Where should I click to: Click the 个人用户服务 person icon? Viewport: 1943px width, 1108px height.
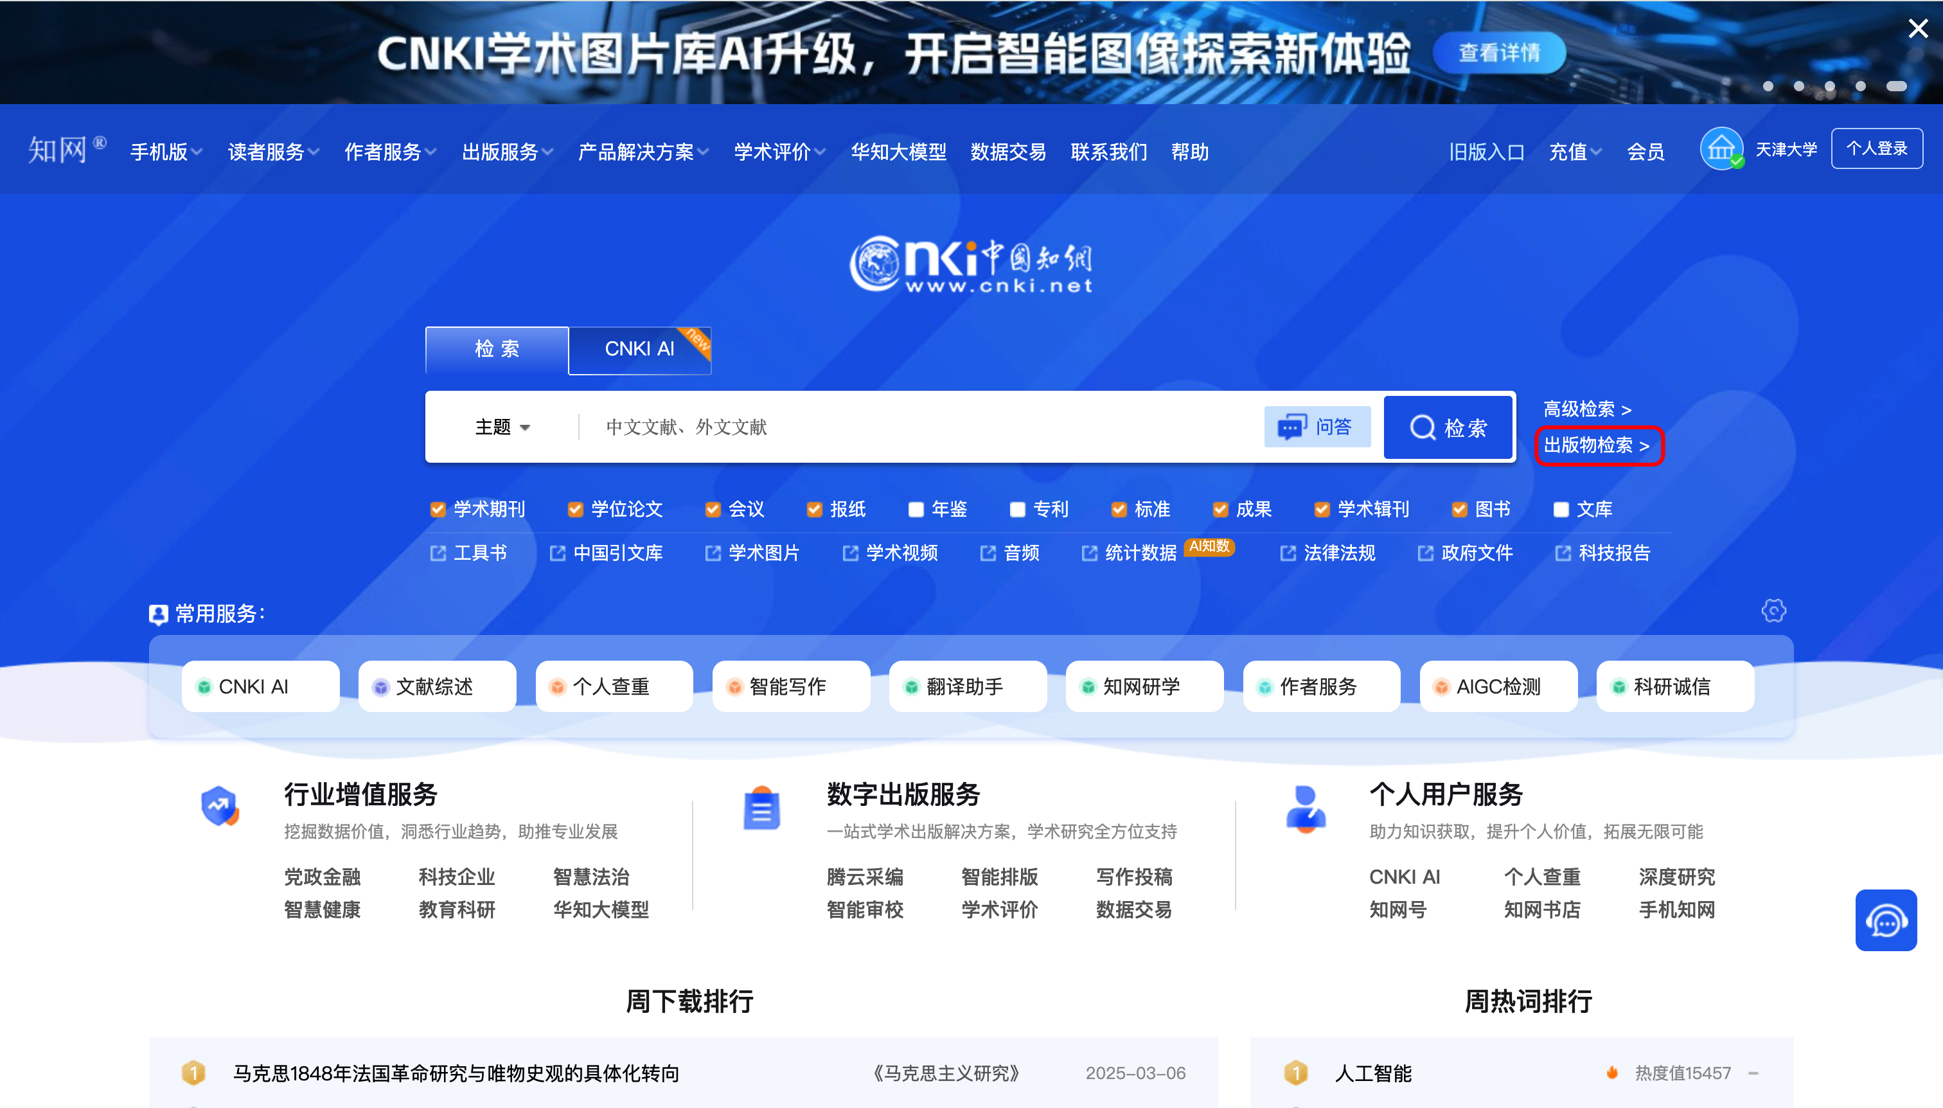click(x=1305, y=808)
